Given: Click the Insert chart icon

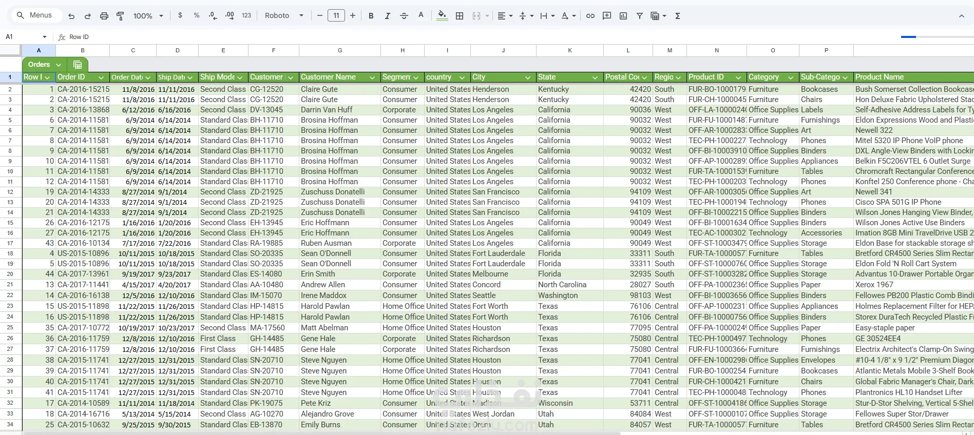Looking at the screenshot, I should [x=623, y=15].
